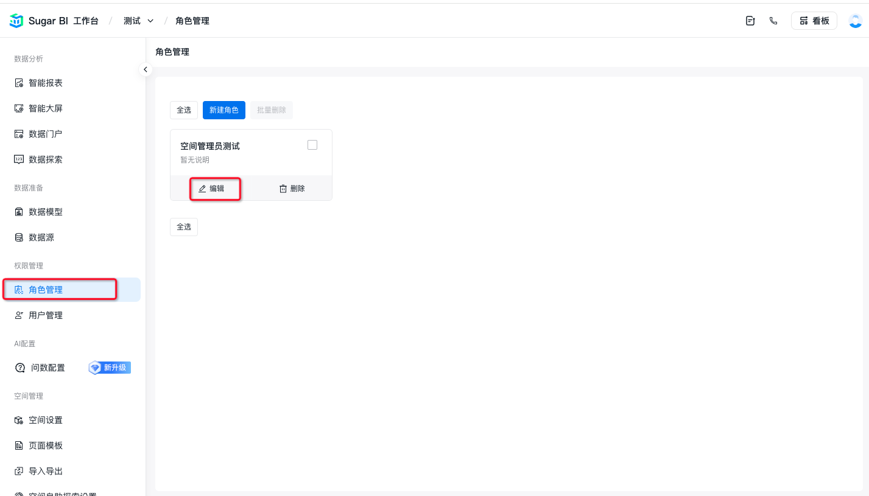Click the 空间管理员测试 role name

(x=210, y=146)
